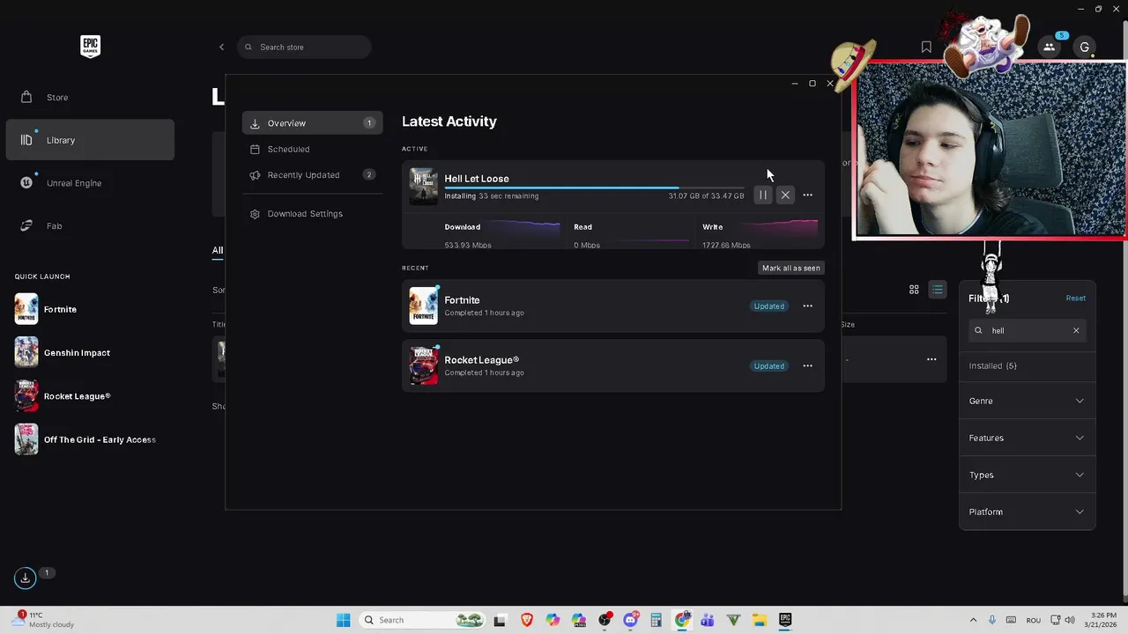Cancel the Hell Let Loose install
This screenshot has height=634, width=1128.
click(785, 195)
